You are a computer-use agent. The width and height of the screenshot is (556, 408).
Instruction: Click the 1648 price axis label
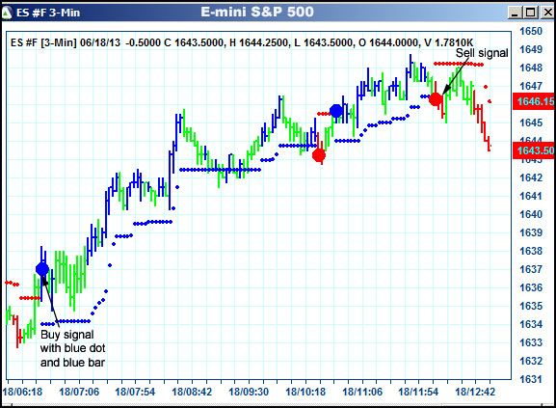click(531, 68)
